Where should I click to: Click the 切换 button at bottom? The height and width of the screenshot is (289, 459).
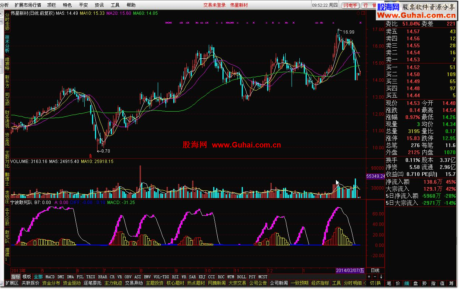pos(375,283)
